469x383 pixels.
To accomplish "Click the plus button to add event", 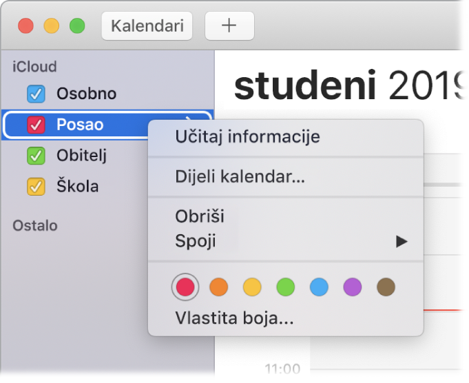I will coord(229,25).
